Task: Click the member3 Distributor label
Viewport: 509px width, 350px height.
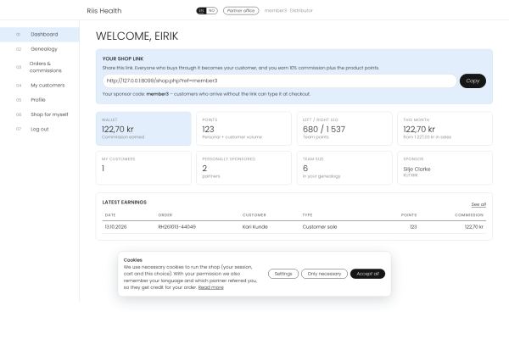Action: tap(288, 11)
